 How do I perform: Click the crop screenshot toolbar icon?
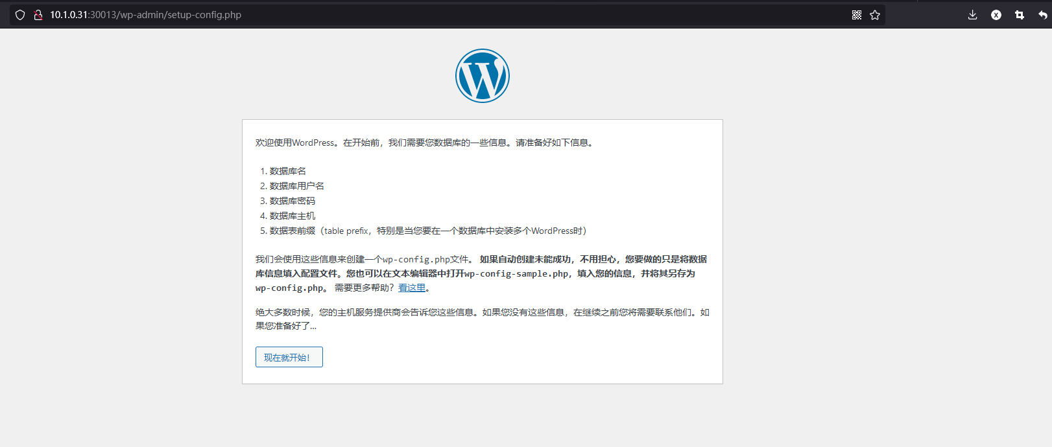(1020, 15)
